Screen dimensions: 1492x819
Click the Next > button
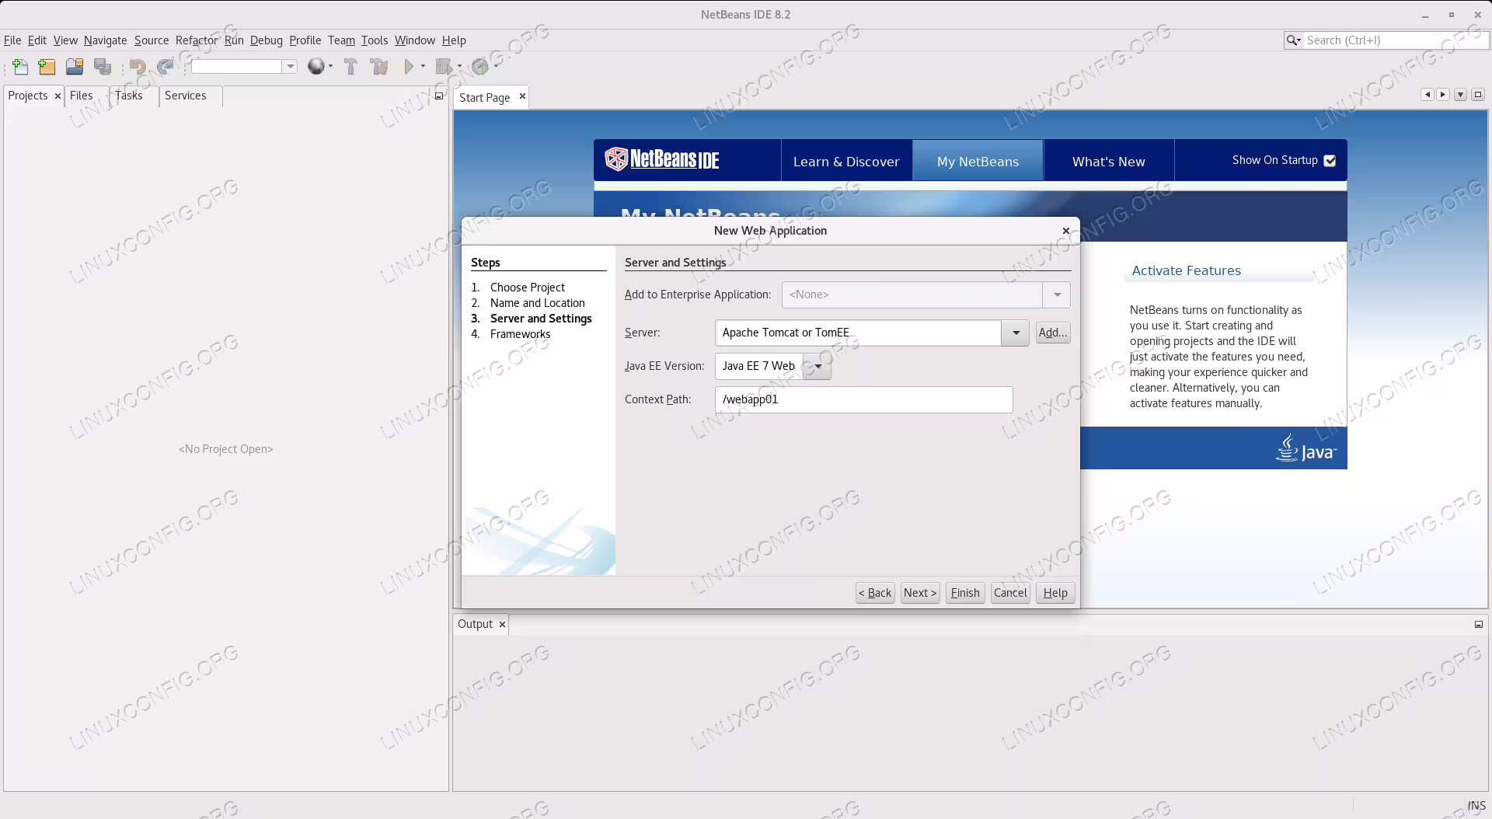click(x=920, y=593)
